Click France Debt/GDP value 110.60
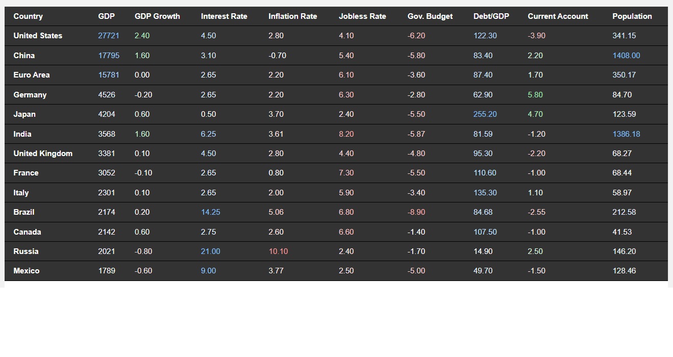The image size is (673, 357). 485,173
